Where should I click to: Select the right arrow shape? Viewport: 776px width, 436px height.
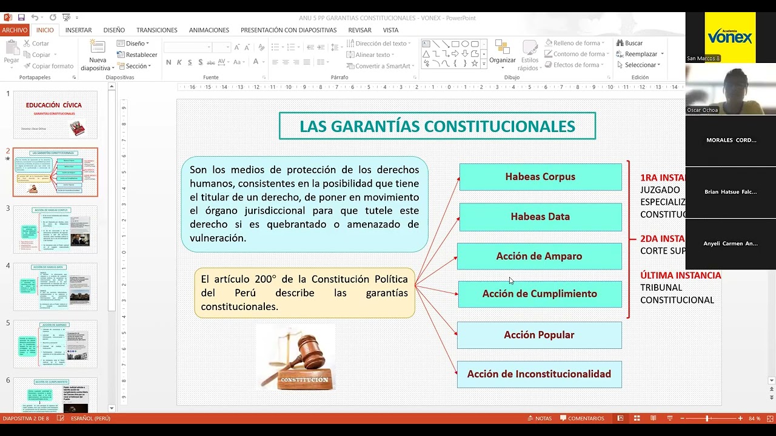[455, 53]
